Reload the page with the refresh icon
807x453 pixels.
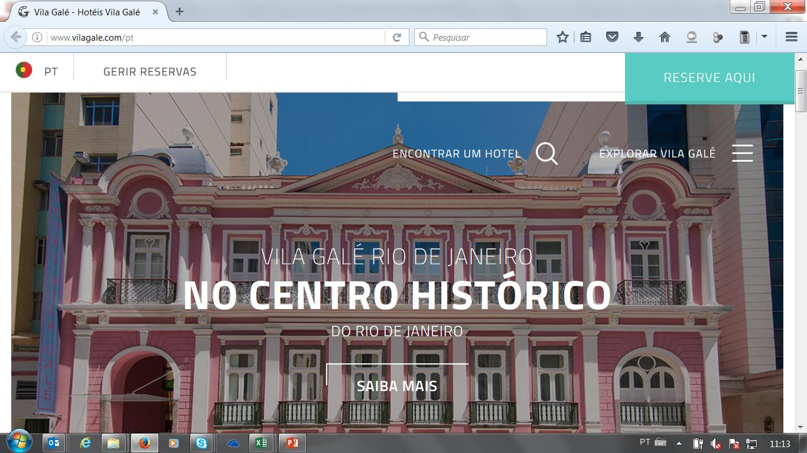(x=397, y=37)
